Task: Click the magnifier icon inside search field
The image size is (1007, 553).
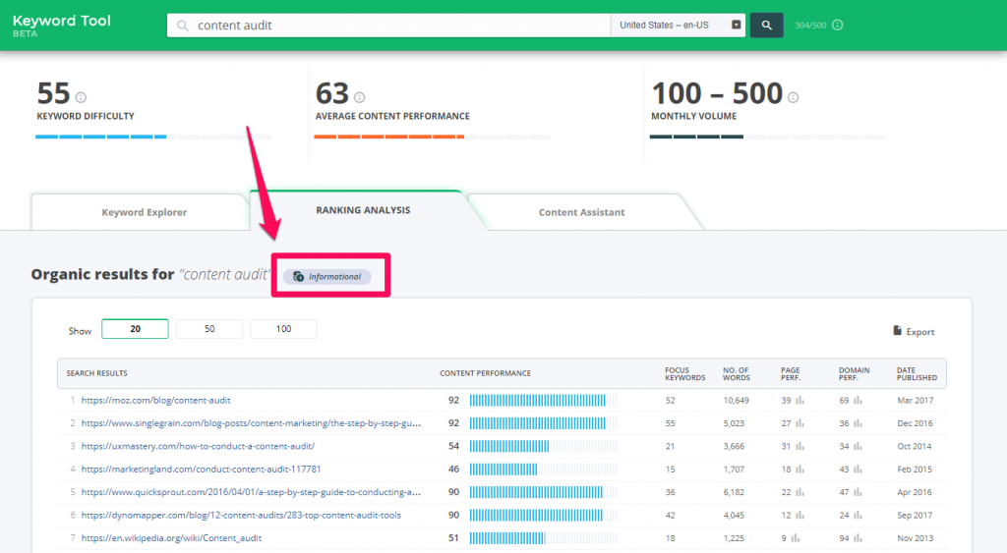Action: tap(183, 26)
